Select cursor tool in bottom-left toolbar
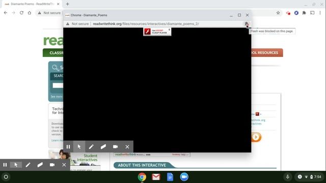The width and height of the screenshot is (326, 183). 16,165
